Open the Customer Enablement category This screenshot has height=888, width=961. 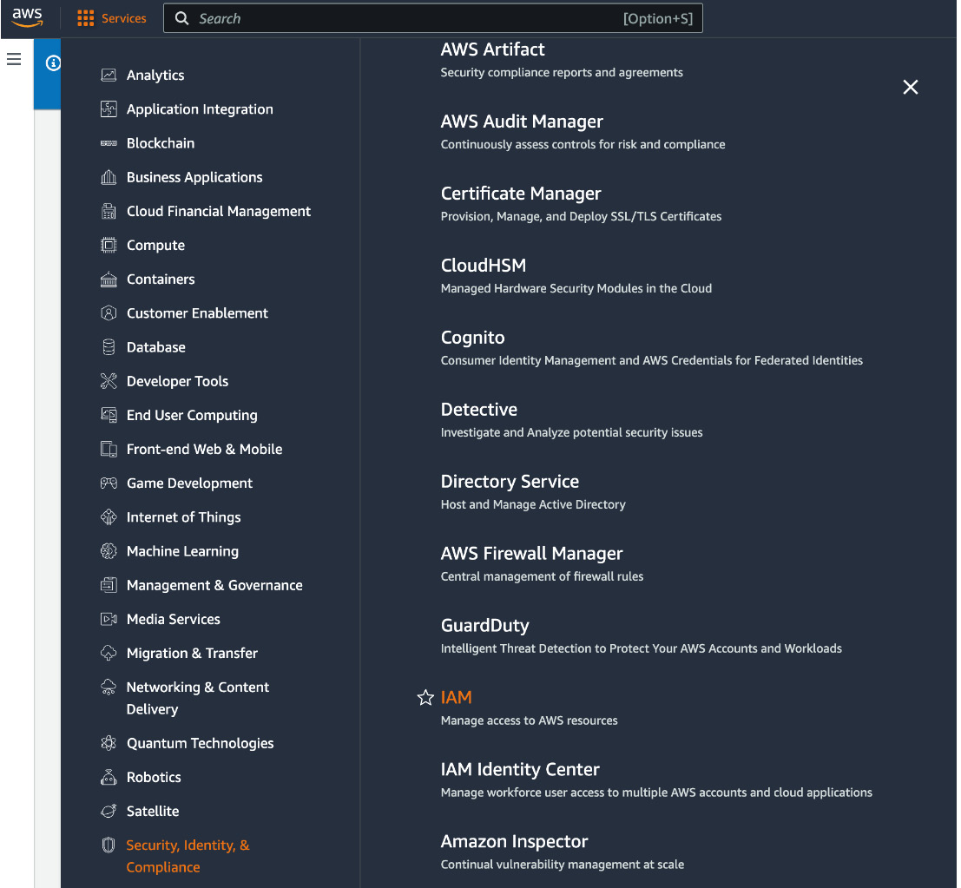coord(197,313)
